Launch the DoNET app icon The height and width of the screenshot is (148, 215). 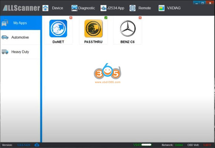[x=58, y=29]
